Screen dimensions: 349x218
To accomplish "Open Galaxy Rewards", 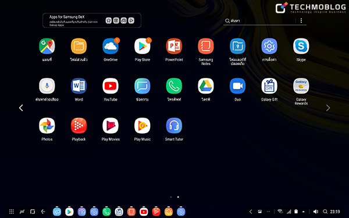I will pyautogui.click(x=301, y=86).
